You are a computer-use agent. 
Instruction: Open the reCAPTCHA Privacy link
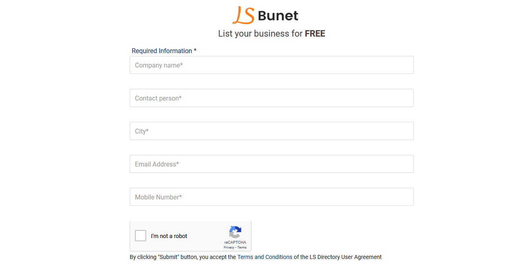click(230, 247)
